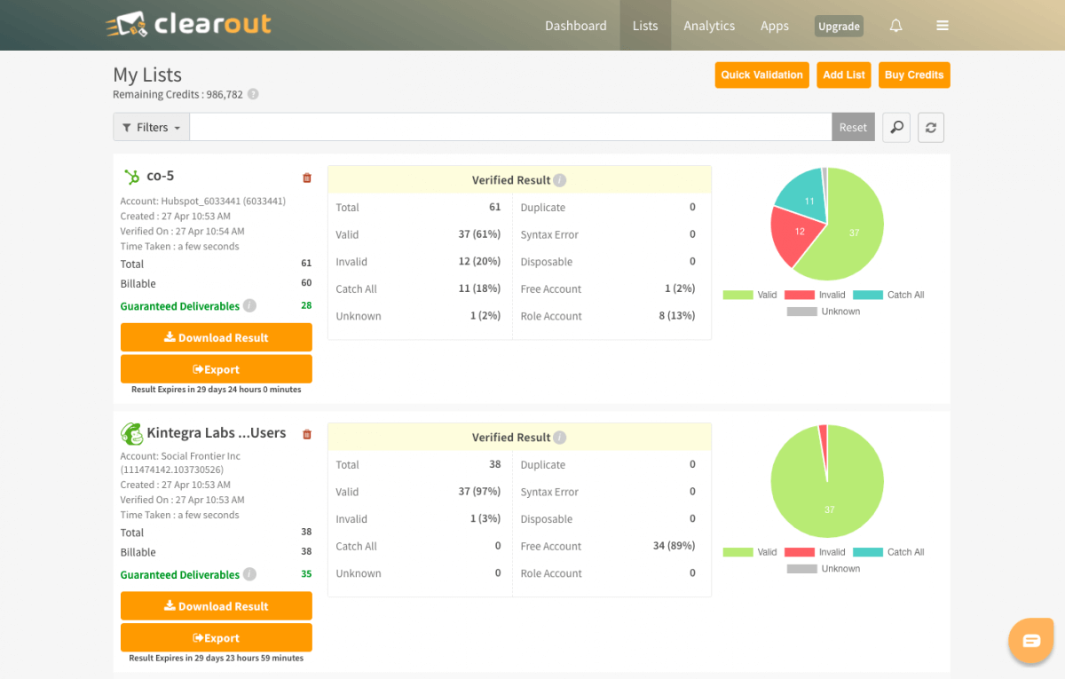Open the live chat bubble
Viewport: 1065px width, 679px height.
click(x=1030, y=640)
